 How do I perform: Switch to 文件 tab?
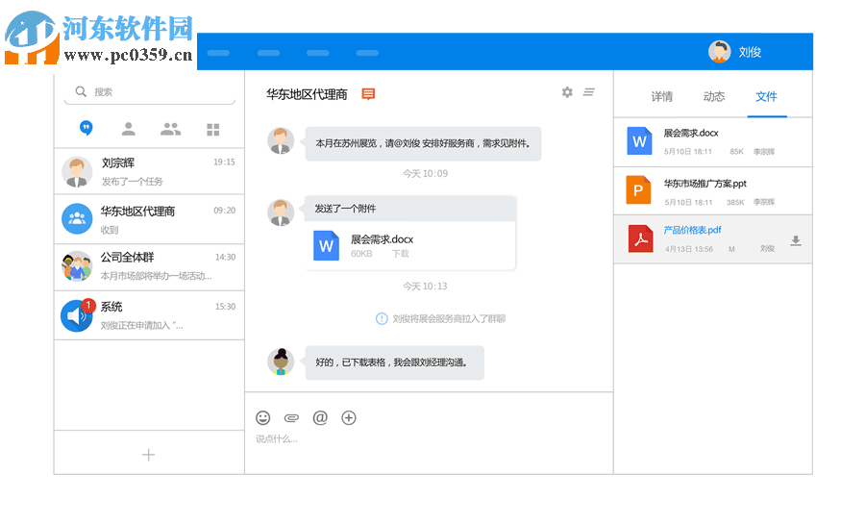tap(766, 96)
